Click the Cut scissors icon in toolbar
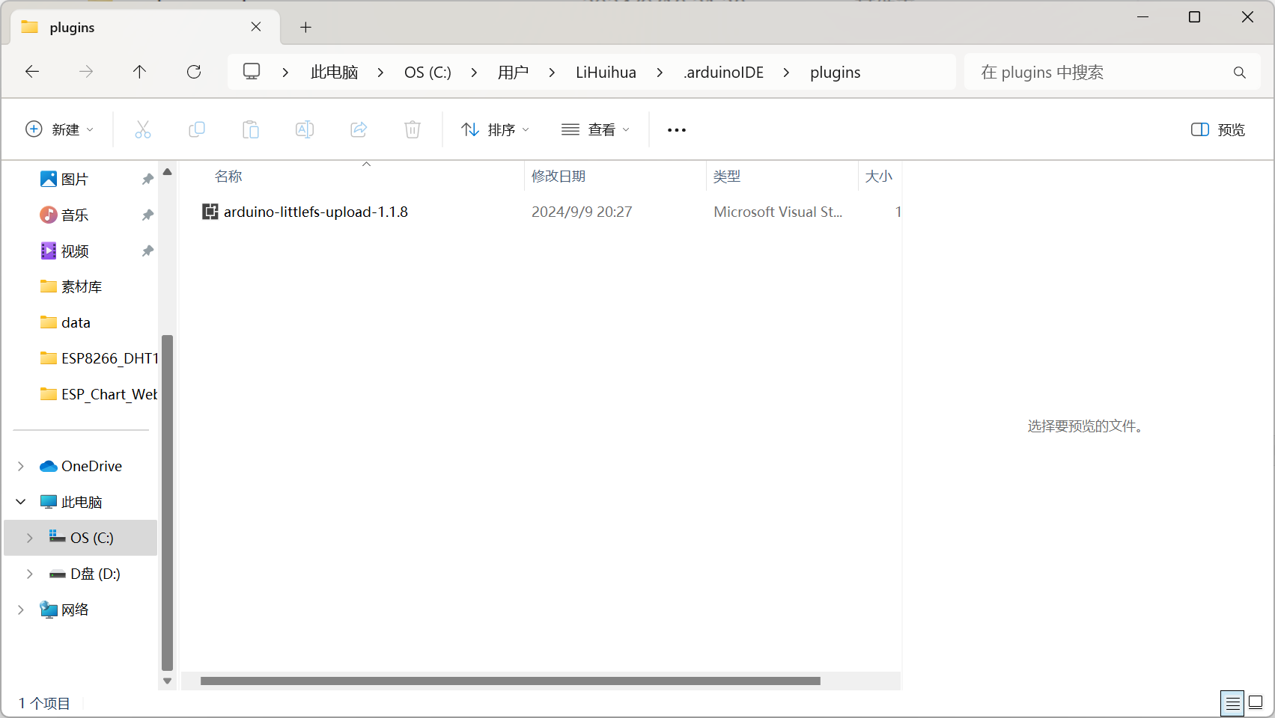The width and height of the screenshot is (1275, 718). point(142,129)
